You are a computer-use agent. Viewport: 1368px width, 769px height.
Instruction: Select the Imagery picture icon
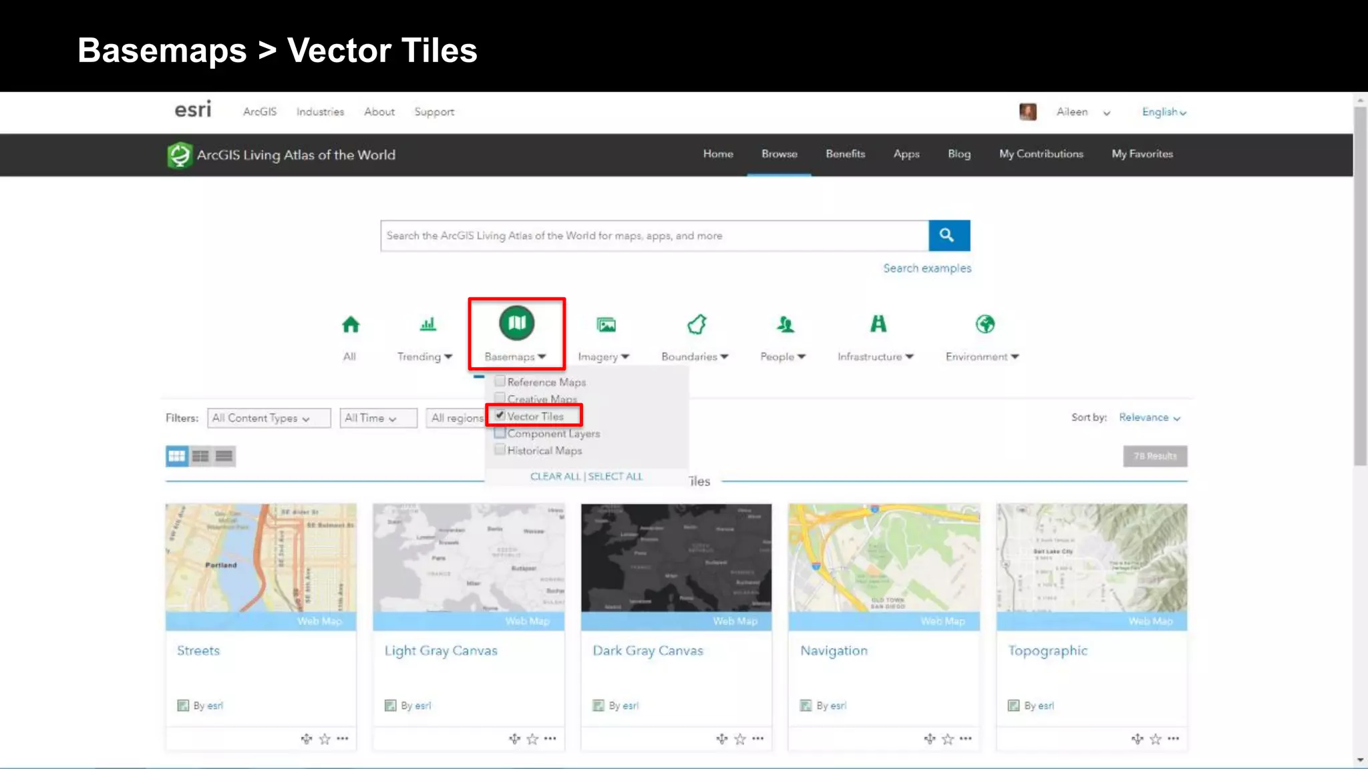[x=606, y=324]
